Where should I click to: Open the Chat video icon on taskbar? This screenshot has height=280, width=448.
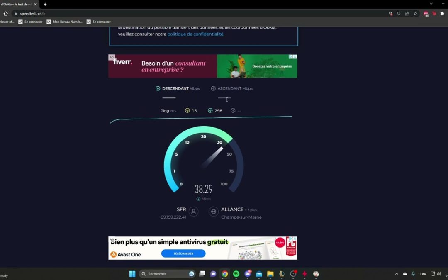click(213, 274)
